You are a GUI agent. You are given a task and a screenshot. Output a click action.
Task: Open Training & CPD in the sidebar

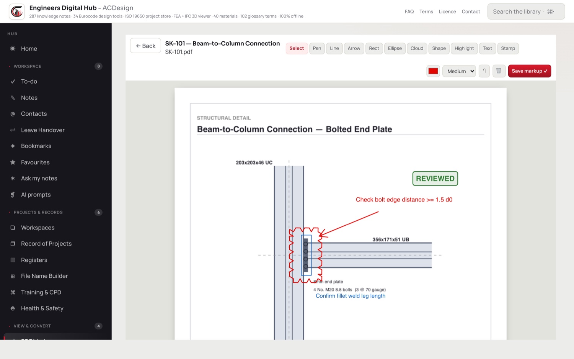click(56, 292)
